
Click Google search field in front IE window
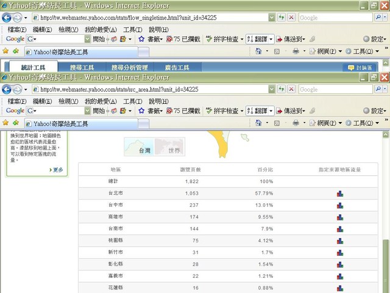click(x=335, y=89)
